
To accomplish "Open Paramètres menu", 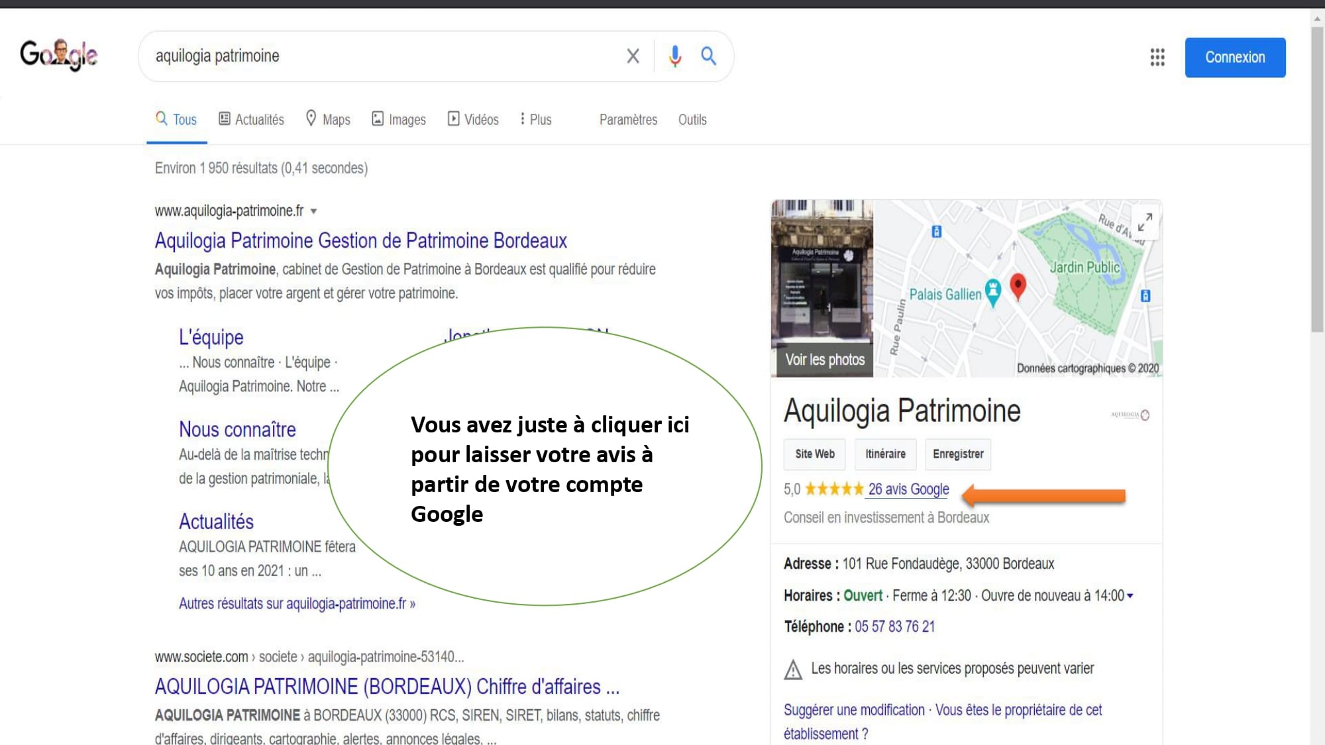I will point(628,120).
